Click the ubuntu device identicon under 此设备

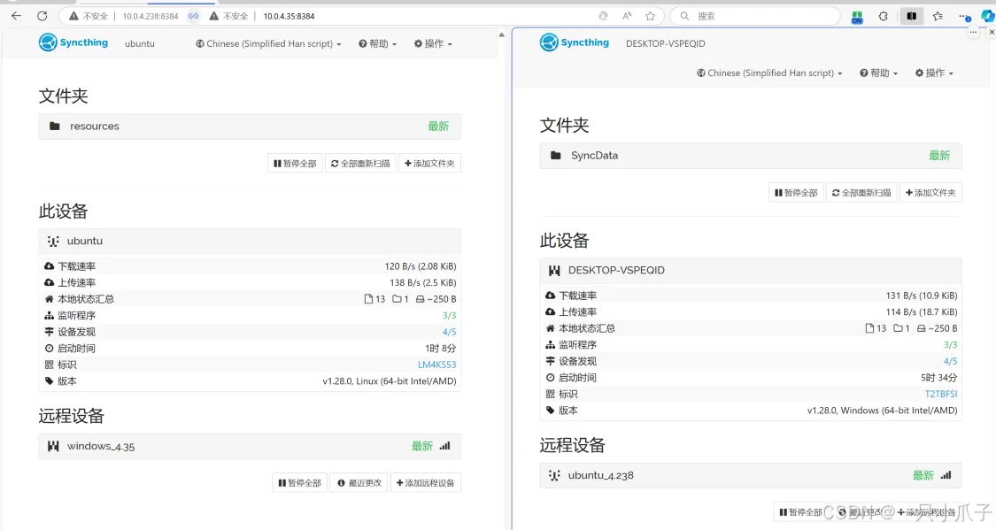[x=53, y=242]
